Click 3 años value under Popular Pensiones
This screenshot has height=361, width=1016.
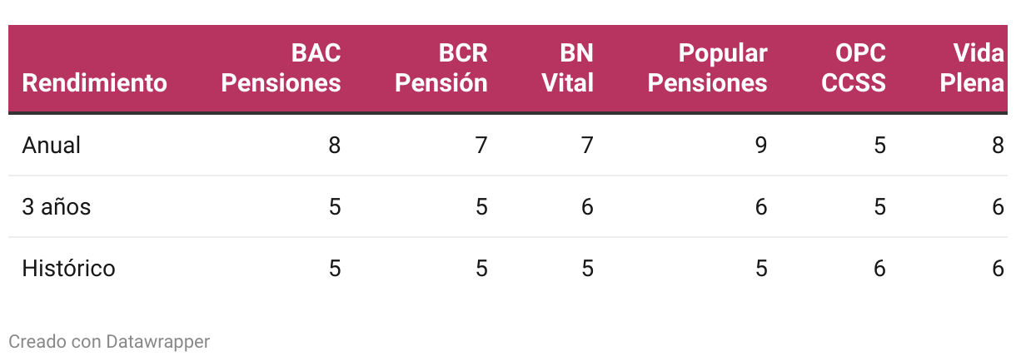coord(761,206)
